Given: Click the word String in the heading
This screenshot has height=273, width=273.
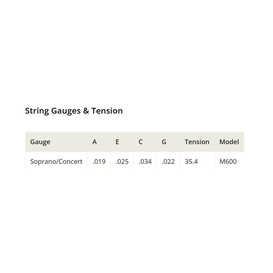Looking at the screenshot, I should point(37,111).
